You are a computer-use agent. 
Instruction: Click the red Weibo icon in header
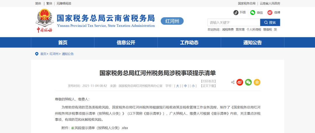270,13
